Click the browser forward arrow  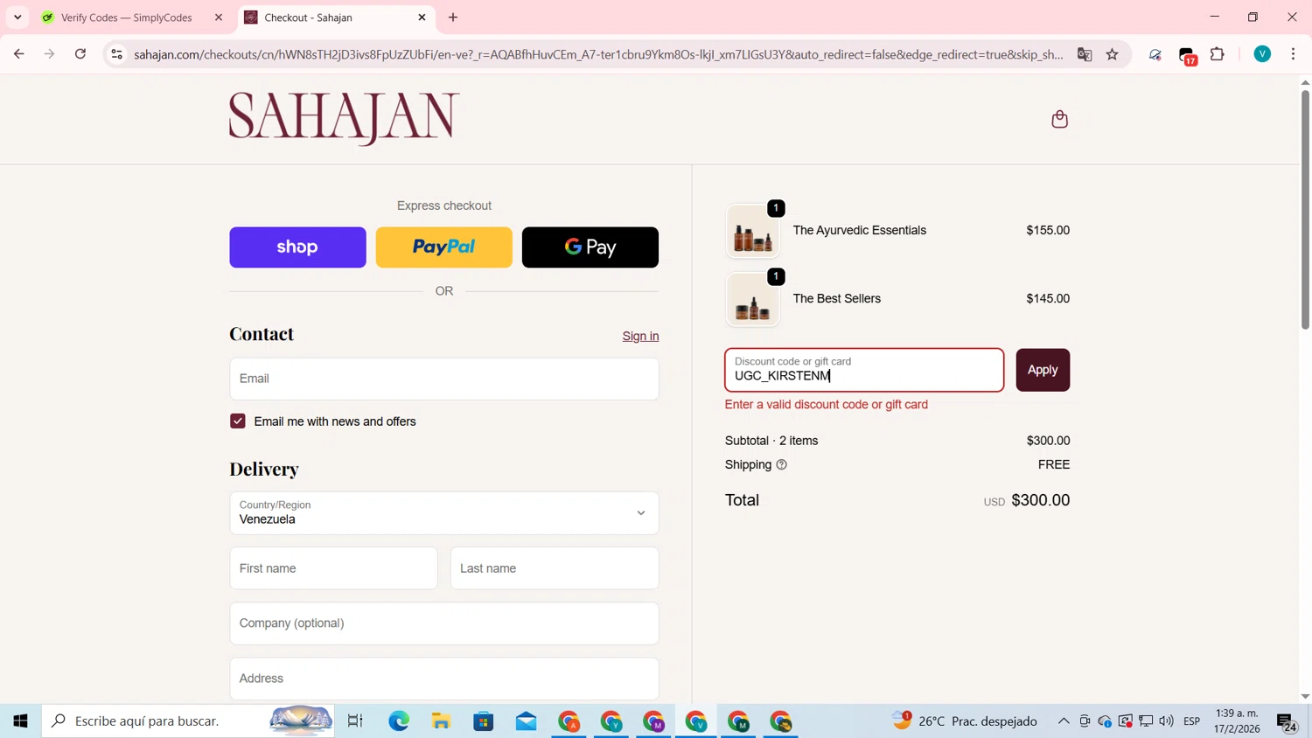(49, 54)
